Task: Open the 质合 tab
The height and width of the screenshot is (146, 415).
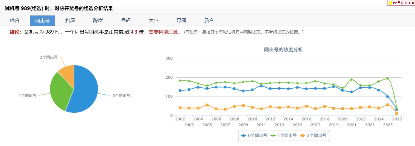Action: 209,20
